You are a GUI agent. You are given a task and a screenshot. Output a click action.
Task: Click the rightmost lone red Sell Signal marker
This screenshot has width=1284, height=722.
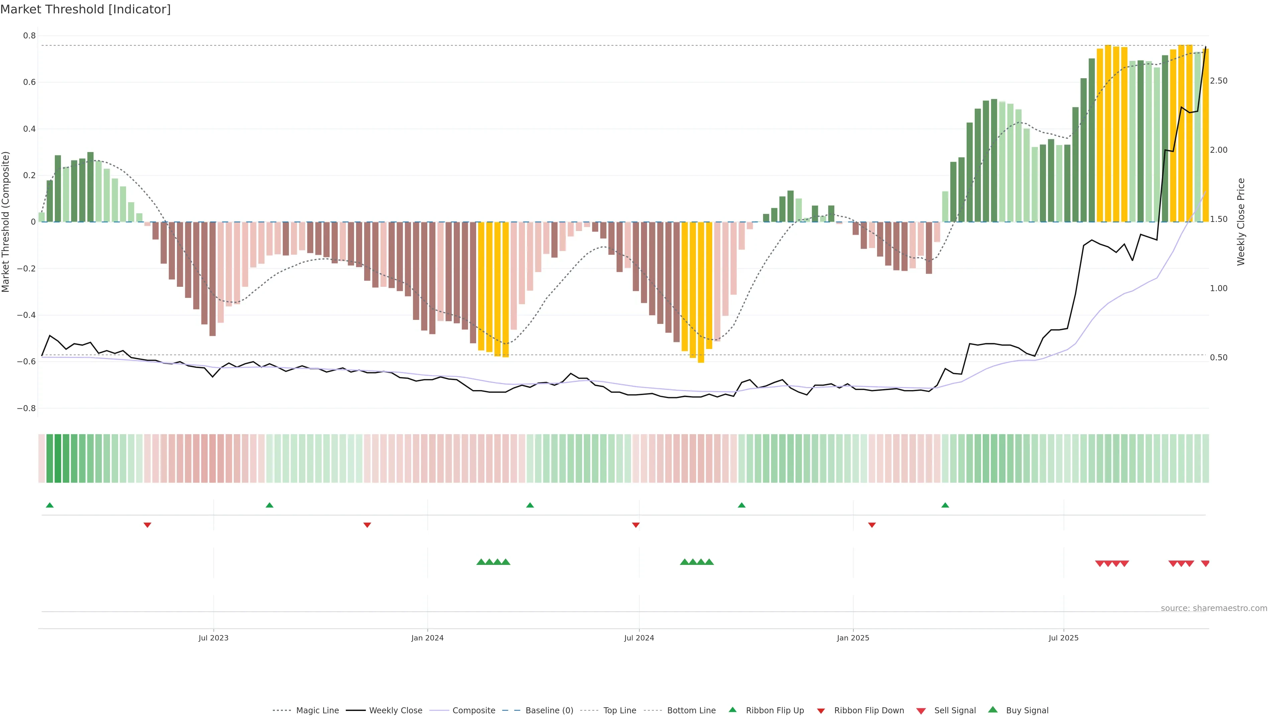coord(1205,564)
